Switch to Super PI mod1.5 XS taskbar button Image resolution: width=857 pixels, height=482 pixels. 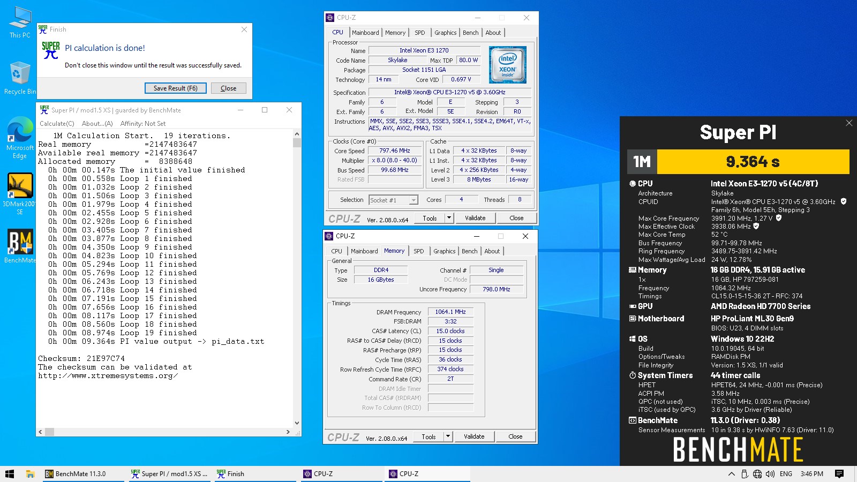tap(169, 474)
